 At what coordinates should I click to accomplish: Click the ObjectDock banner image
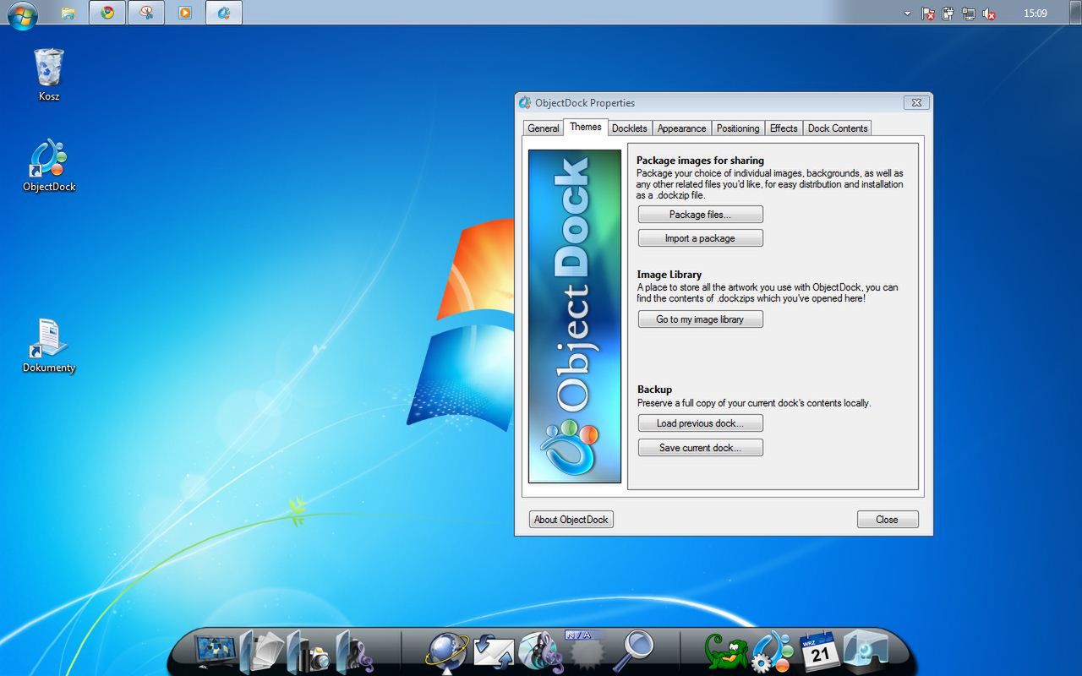point(575,317)
